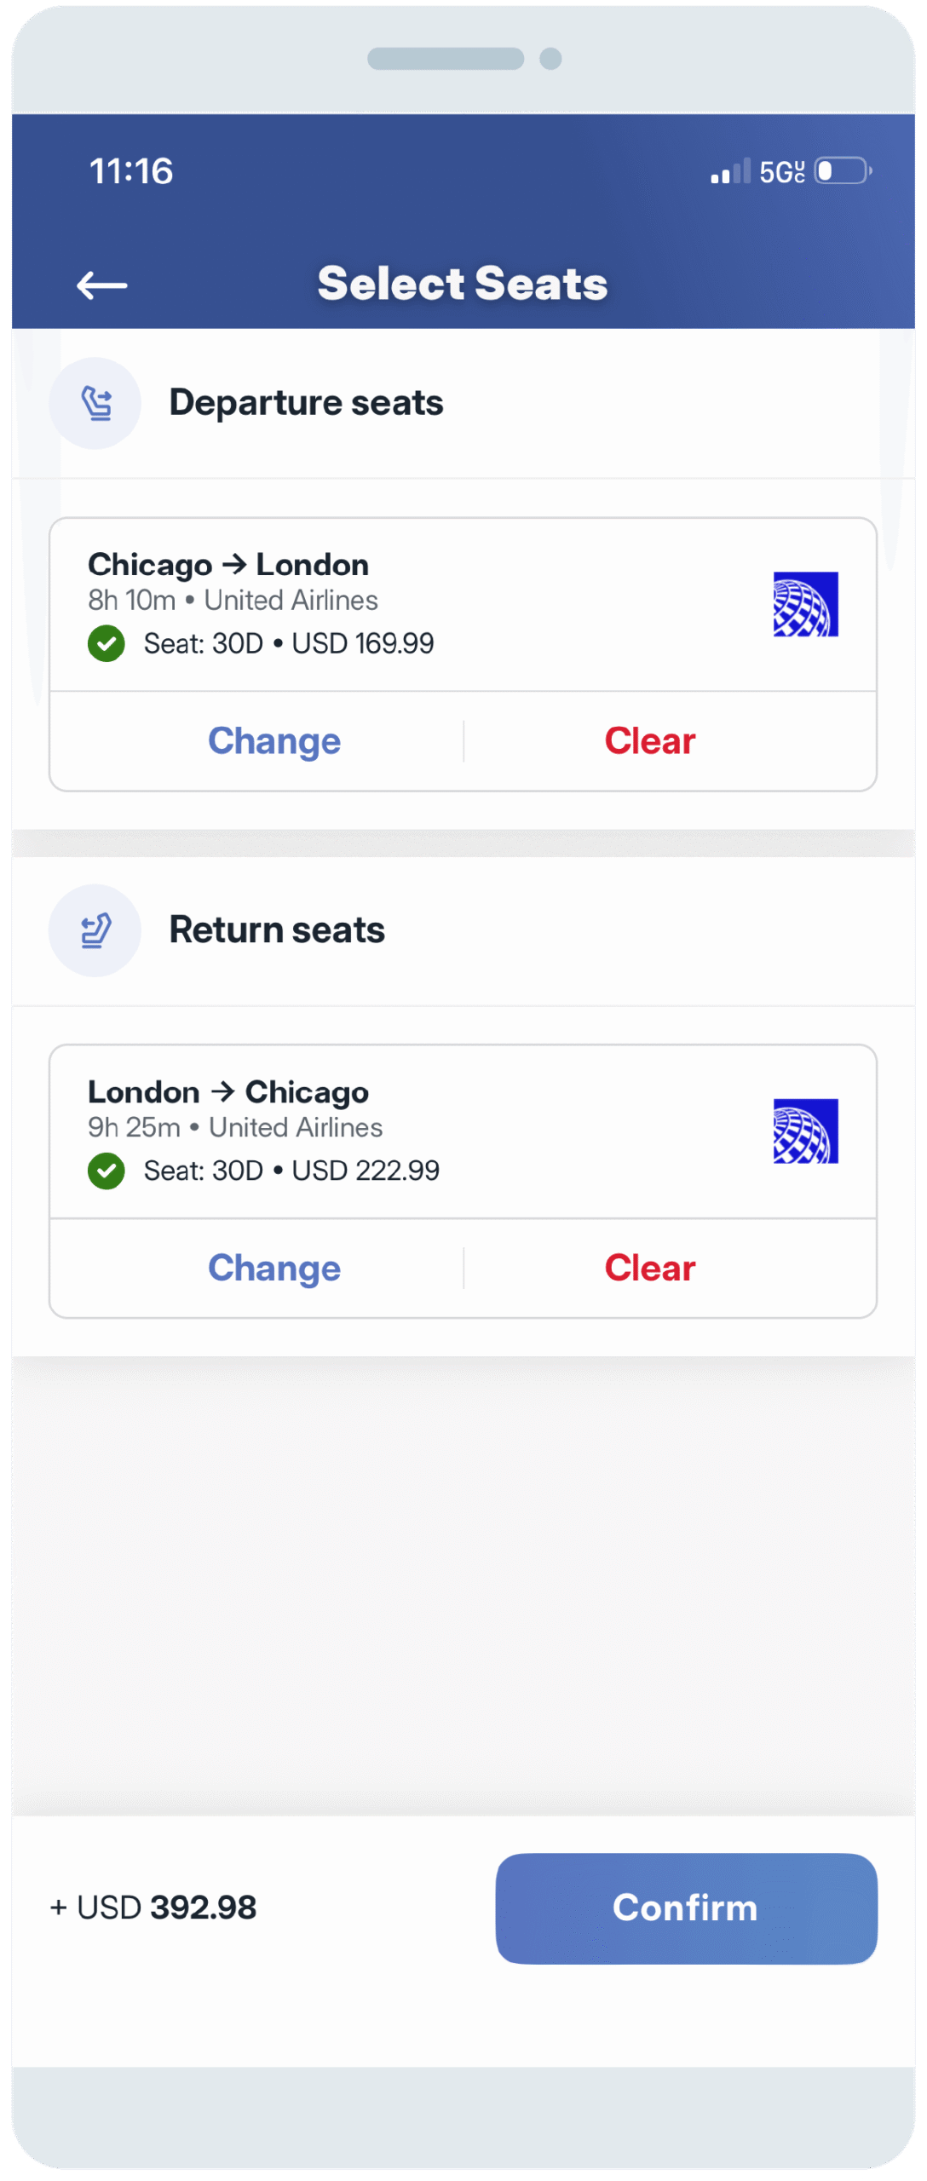This screenshot has width=927, height=2181.
Task: Tap the USD 392.98 total price
Action: point(154,1908)
